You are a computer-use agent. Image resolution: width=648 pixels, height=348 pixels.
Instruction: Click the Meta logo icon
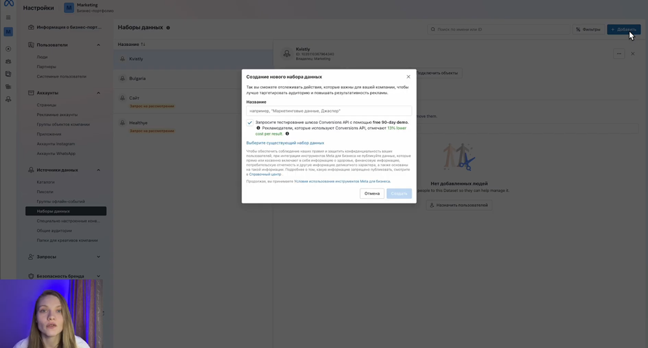coord(8,4)
